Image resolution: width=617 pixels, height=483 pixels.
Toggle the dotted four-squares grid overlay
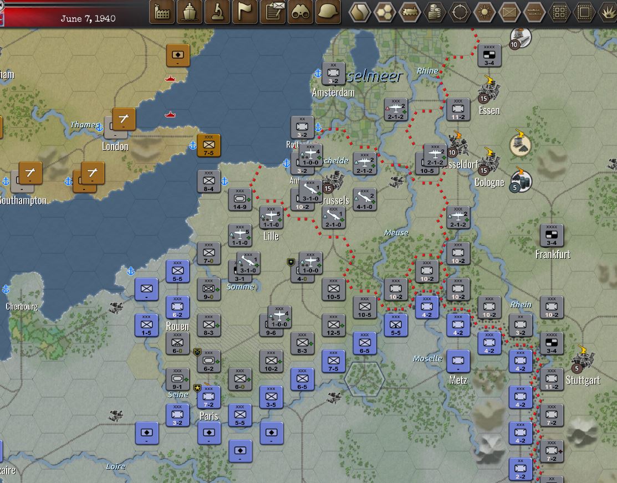[x=559, y=12]
